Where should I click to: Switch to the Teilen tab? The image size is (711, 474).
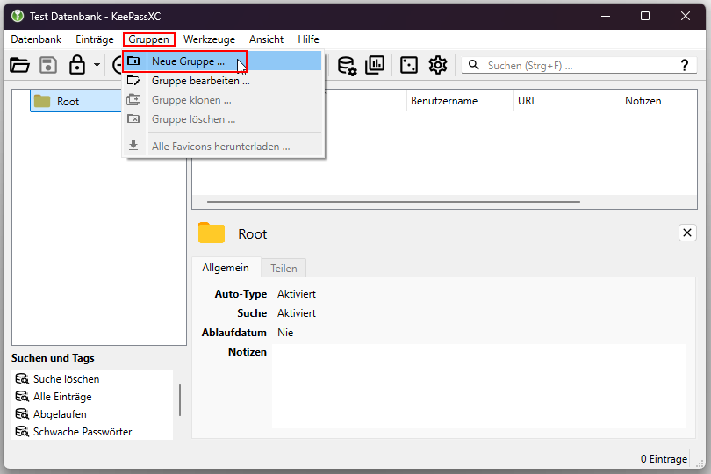coord(284,268)
